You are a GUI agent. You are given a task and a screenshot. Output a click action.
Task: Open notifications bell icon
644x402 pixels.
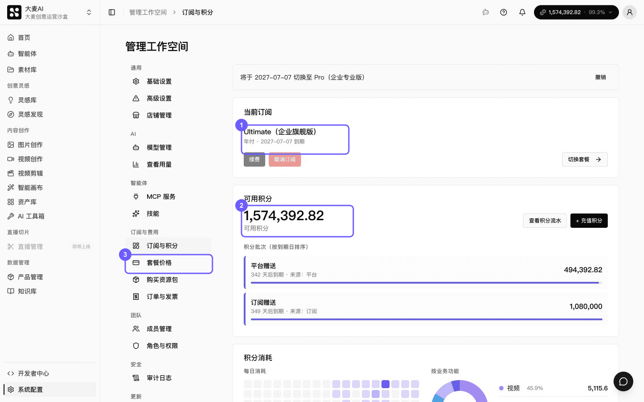click(x=522, y=13)
